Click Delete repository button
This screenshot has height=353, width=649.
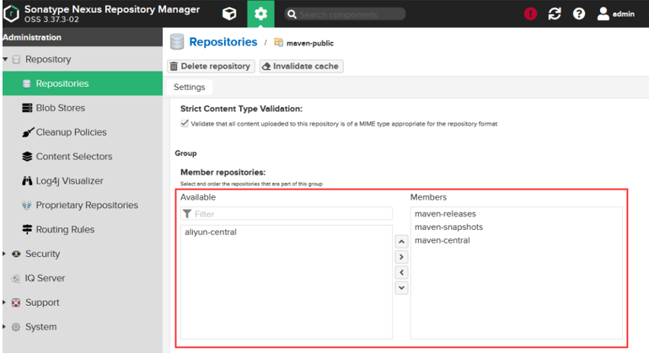pos(211,67)
